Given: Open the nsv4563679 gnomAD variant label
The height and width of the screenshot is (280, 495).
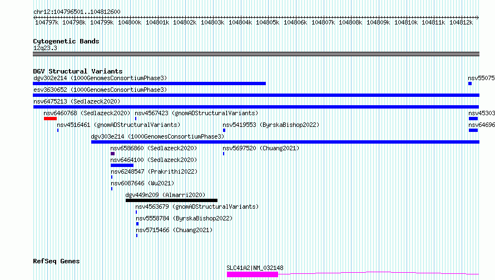Looking at the screenshot, I should pyautogui.click(x=197, y=207).
